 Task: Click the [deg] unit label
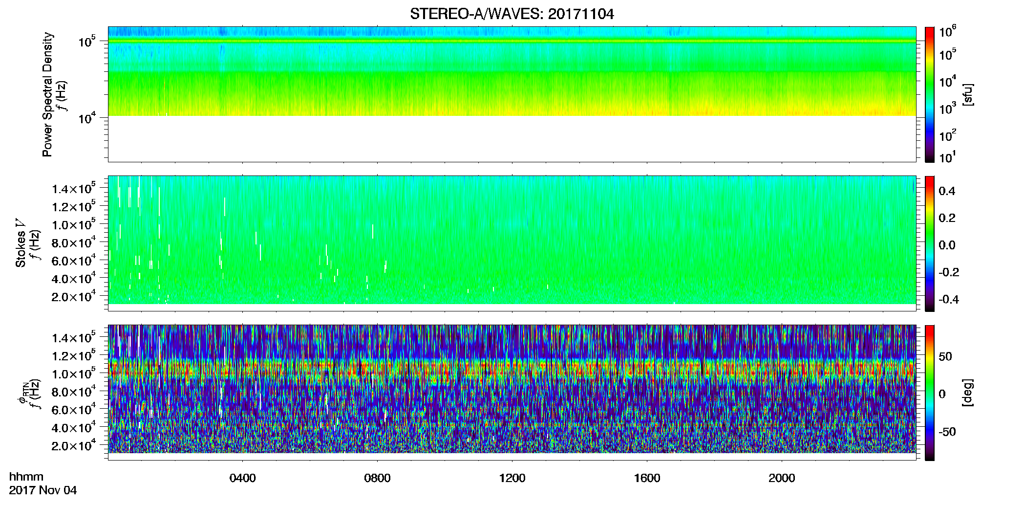click(967, 392)
